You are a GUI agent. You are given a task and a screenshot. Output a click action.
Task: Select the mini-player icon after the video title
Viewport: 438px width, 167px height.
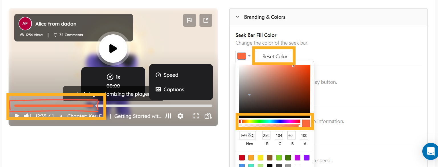click(x=168, y=116)
